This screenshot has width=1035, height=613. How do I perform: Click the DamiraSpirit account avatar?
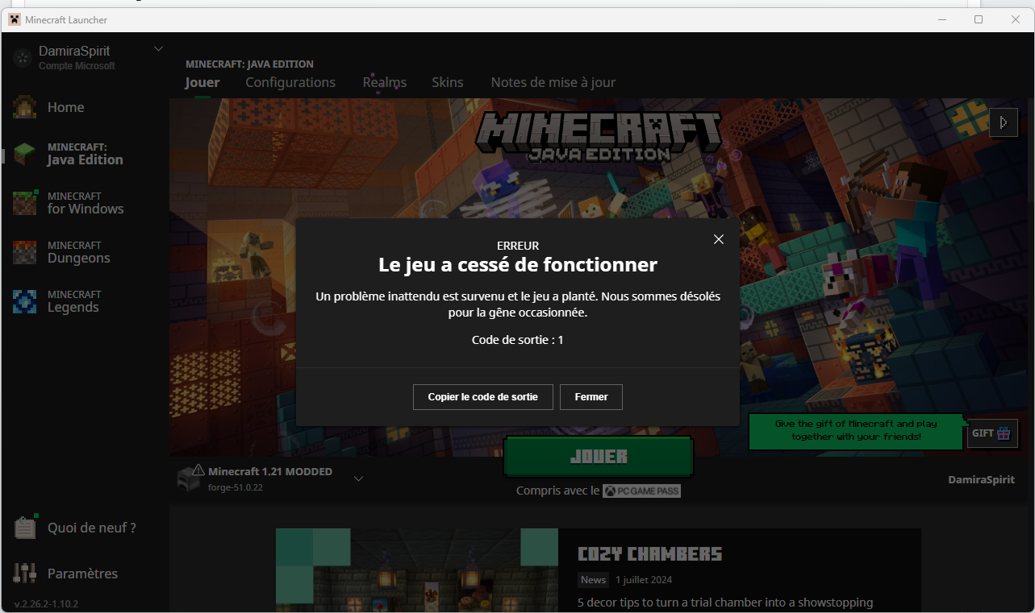(23, 57)
